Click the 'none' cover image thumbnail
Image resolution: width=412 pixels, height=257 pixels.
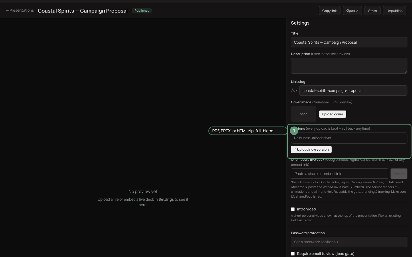tap(304, 114)
